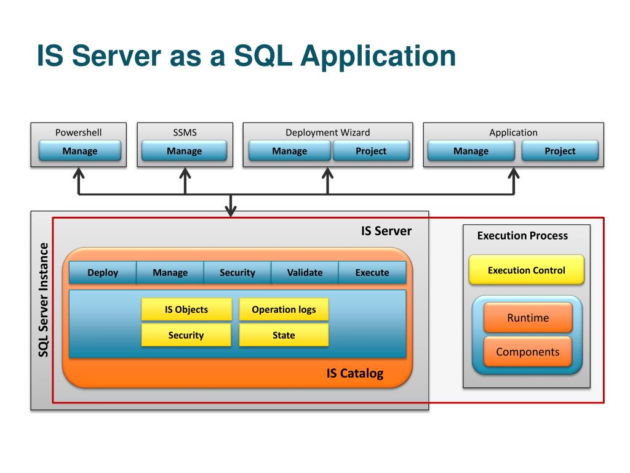Click the SSMS label
The height and width of the screenshot is (473, 630).
(185, 132)
